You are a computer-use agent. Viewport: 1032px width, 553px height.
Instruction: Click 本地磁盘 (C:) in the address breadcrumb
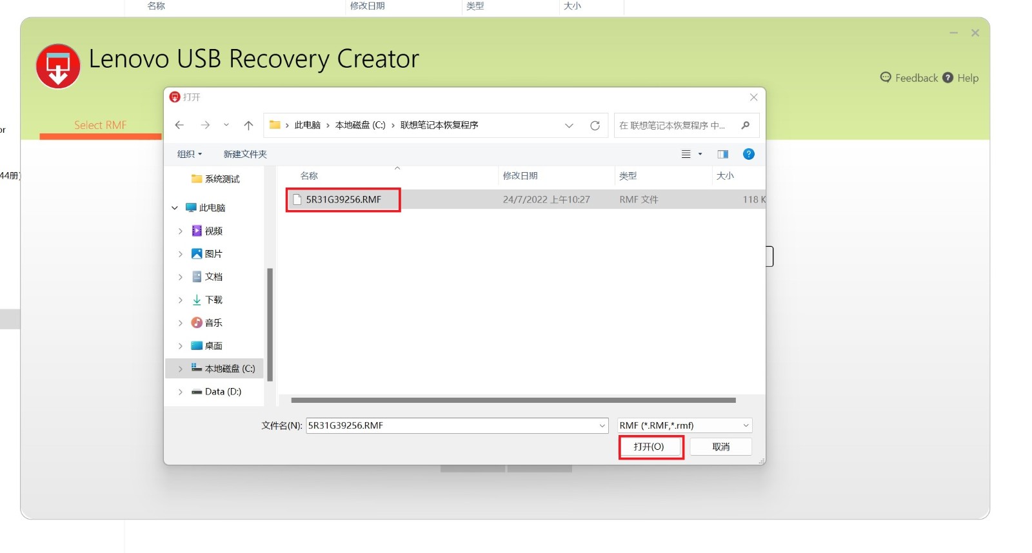(x=360, y=125)
